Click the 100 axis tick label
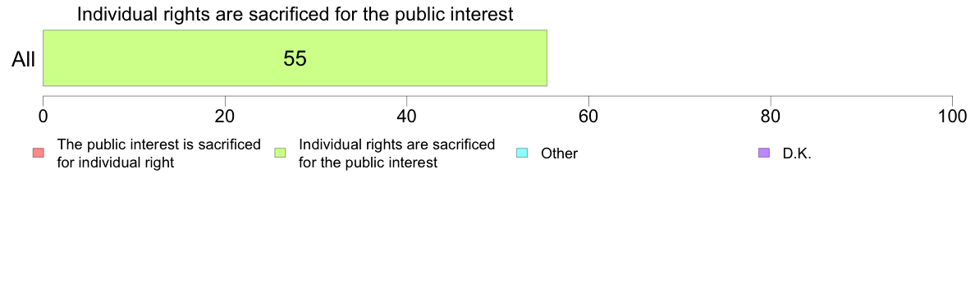The width and height of the screenshot is (975, 302). click(953, 116)
